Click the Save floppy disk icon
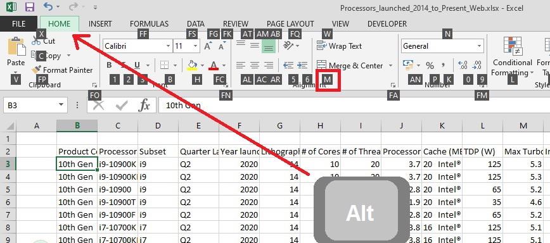This screenshot has height=243, width=550. coord(30,7)
